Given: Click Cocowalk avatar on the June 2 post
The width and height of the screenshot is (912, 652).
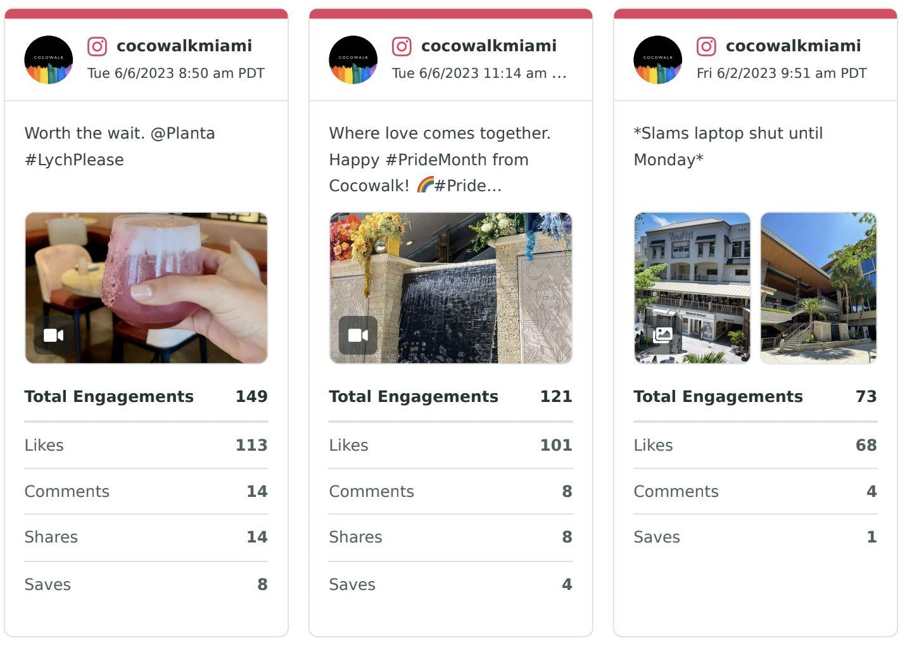Looking at the screenshot, I should (x=658, y=60).
